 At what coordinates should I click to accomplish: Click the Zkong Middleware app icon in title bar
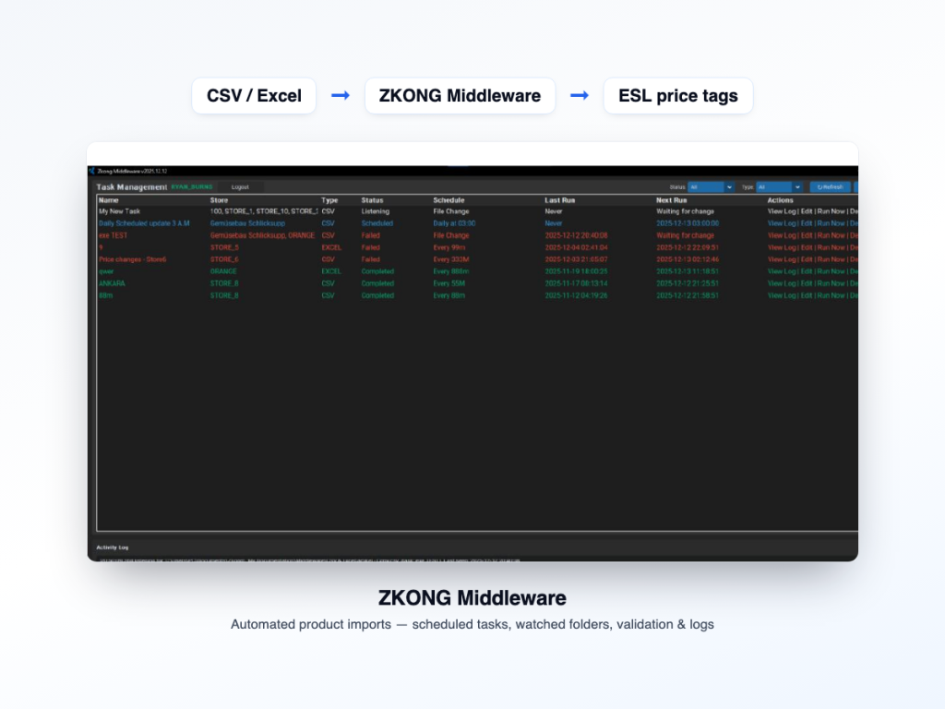[x=92, y=171]
